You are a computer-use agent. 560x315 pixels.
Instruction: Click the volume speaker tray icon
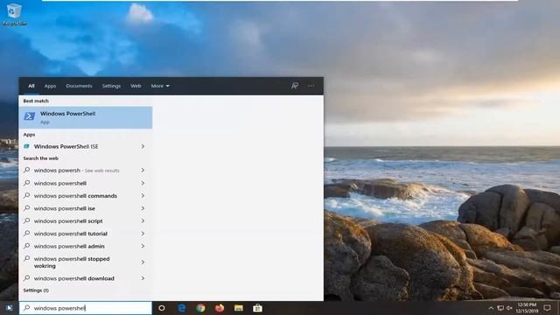click(x=509, y=308)
